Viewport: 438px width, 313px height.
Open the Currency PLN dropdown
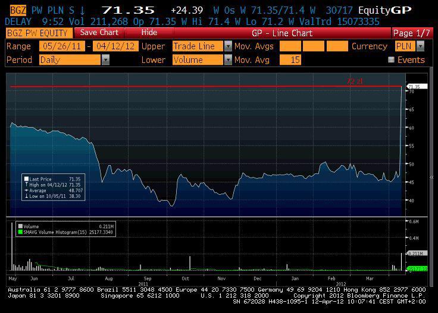click(420, 46)
